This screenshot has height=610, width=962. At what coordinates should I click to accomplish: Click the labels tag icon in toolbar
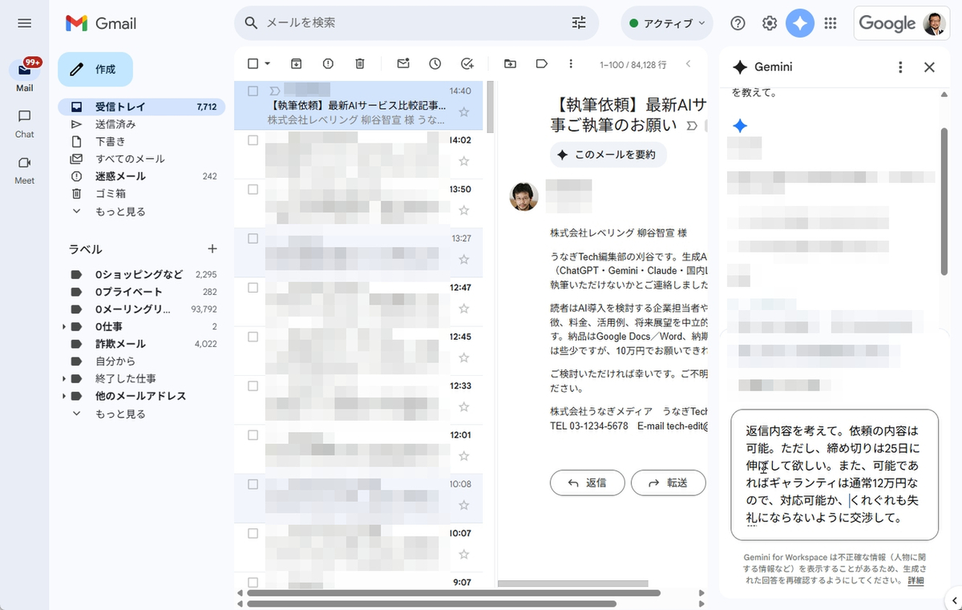tap(542, 63)
